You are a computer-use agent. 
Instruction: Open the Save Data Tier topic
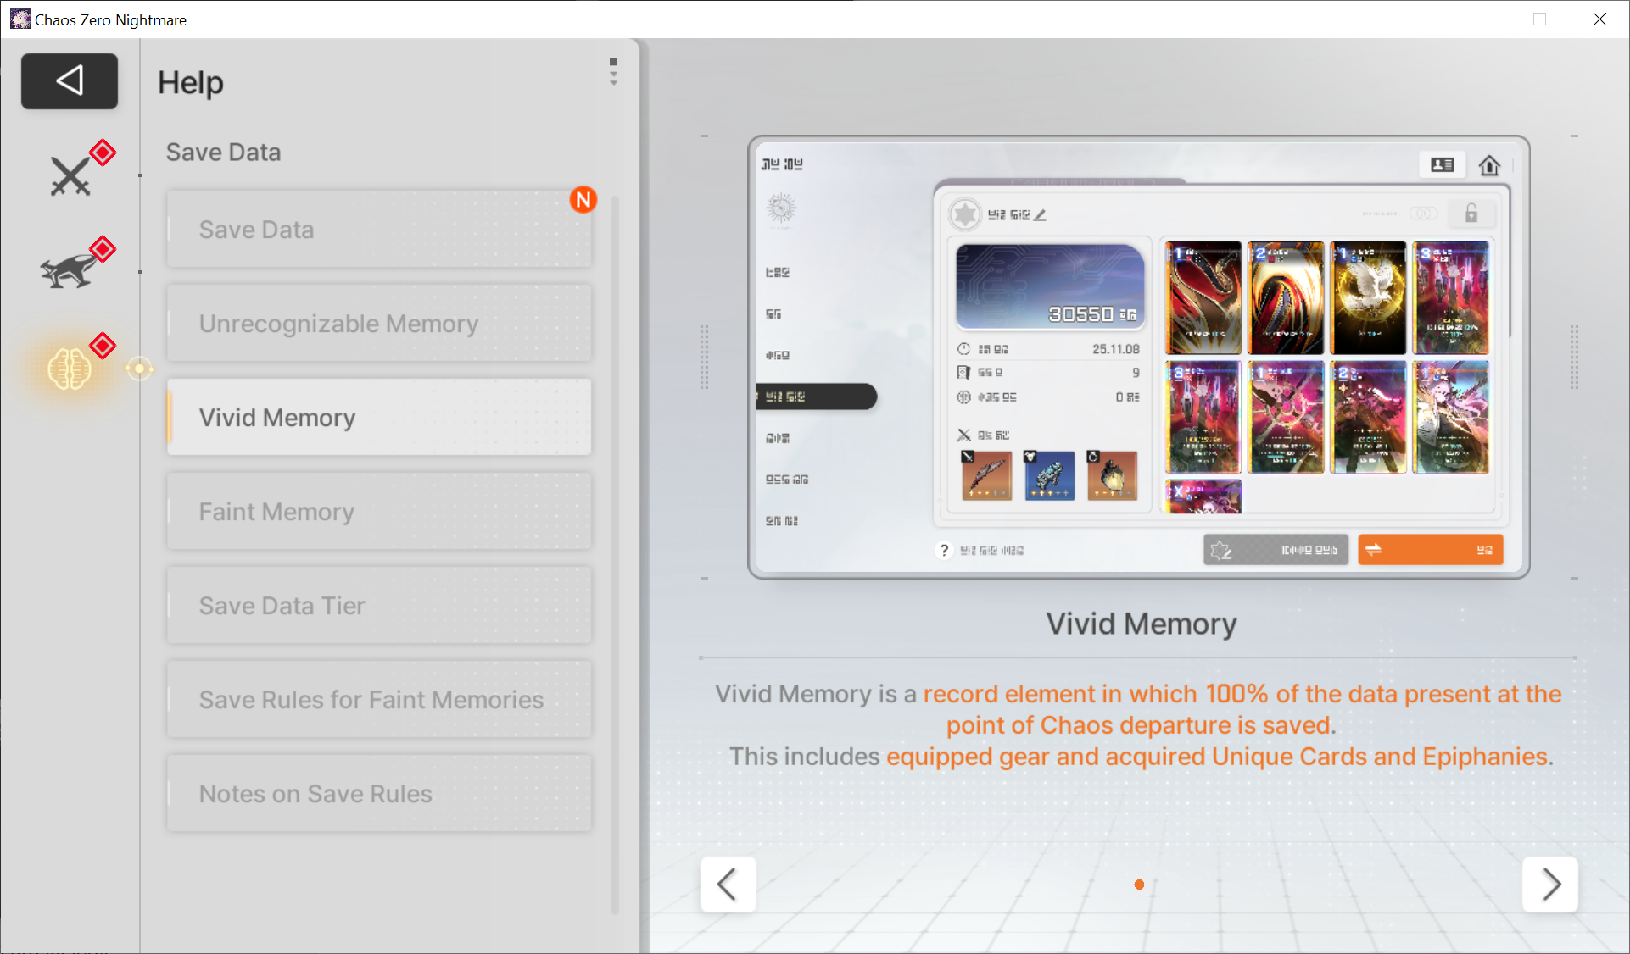379,606
